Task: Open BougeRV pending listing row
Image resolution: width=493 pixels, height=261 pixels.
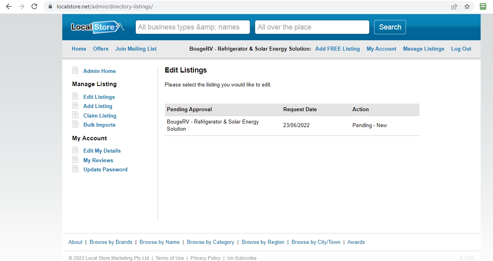Action: (213, 125)
